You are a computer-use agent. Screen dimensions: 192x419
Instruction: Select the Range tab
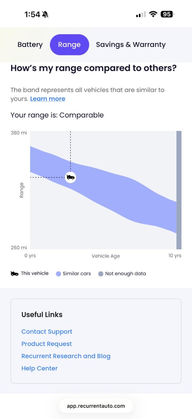pyautogui.click(x=69, y=45)
